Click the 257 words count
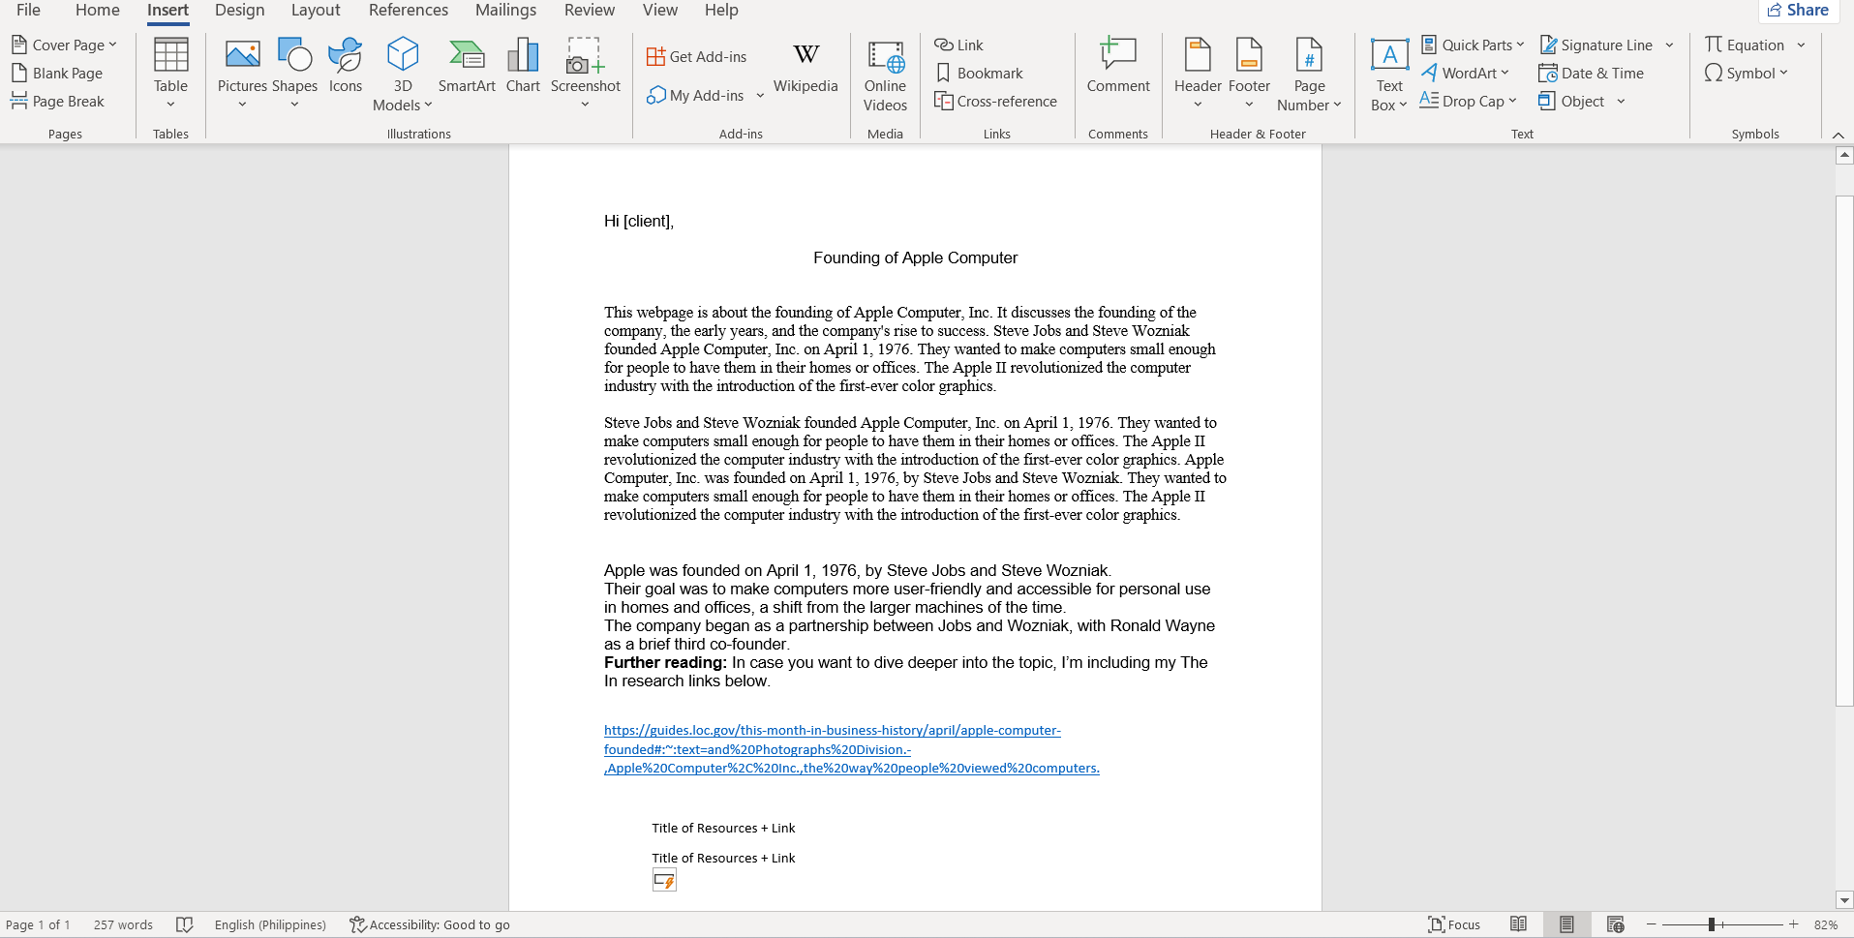1854x938 pixels. [x=123, y=924]
